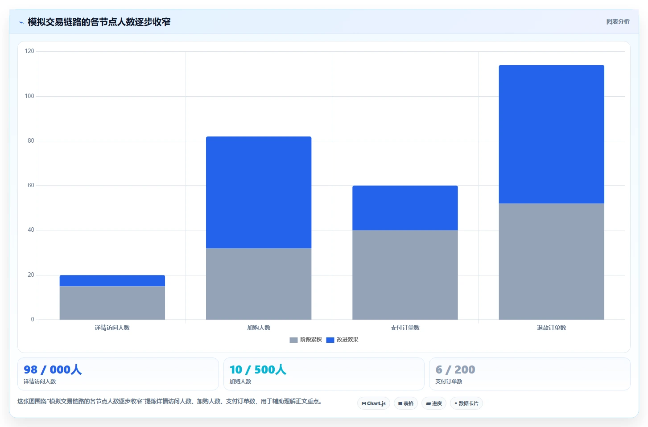Click the 98 / 000人 stat card
648x427 pixels.
pos(118,374)
